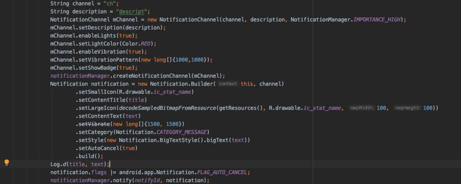The image size is (461, 184).
Task: Click mChannel.setShowBadge(true) line
Action: tap(94, 68)
